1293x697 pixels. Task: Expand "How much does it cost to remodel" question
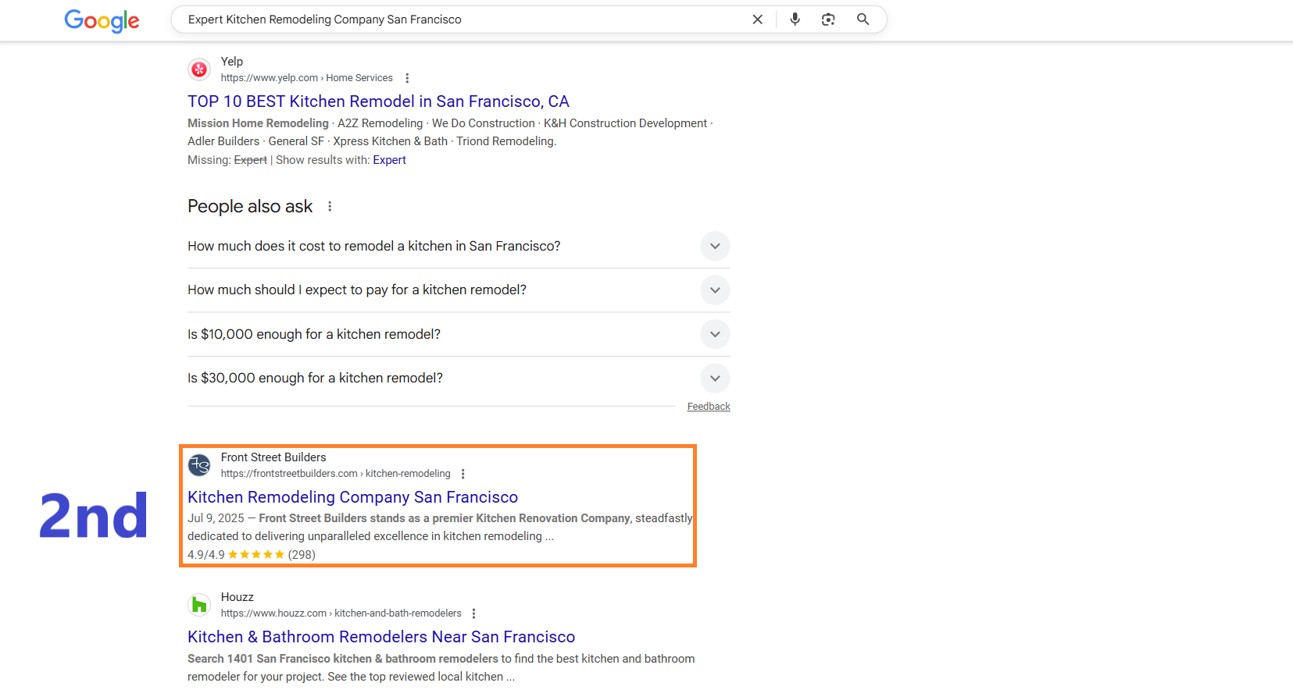point(459,246)
